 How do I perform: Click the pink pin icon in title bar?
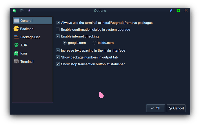(x=29, y=11)
